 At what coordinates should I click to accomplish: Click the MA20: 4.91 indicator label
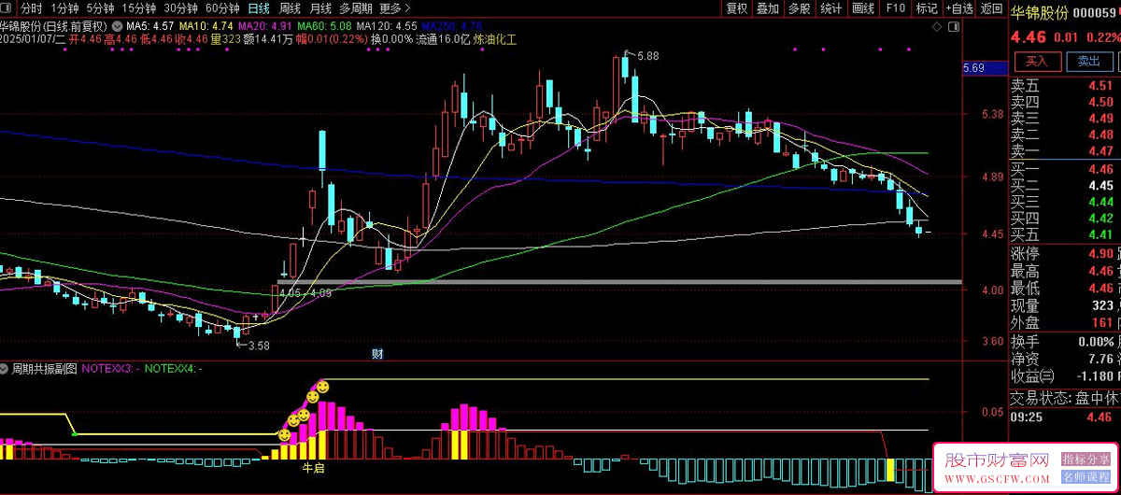tap(266, 26)
